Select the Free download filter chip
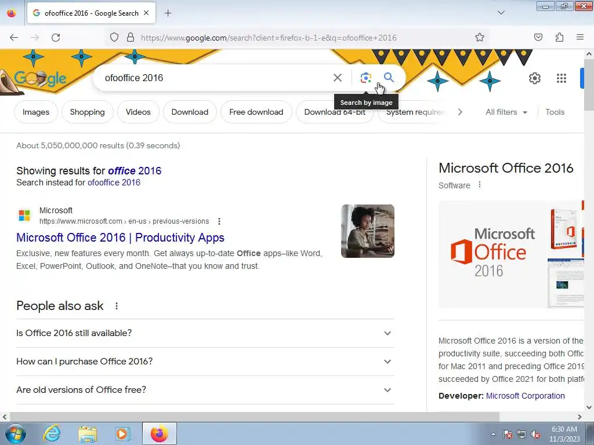This screenshot has height=445, width=594. tap(256, 112)
